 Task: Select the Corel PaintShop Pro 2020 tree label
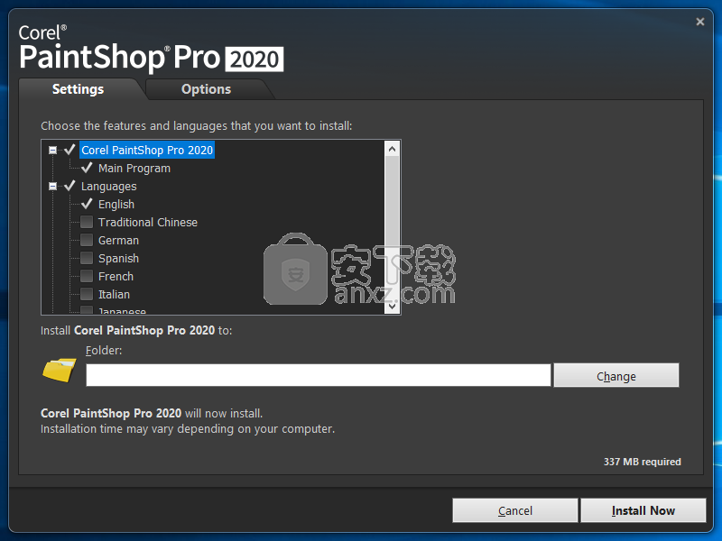pyautogui.click(x=147, y=150)
